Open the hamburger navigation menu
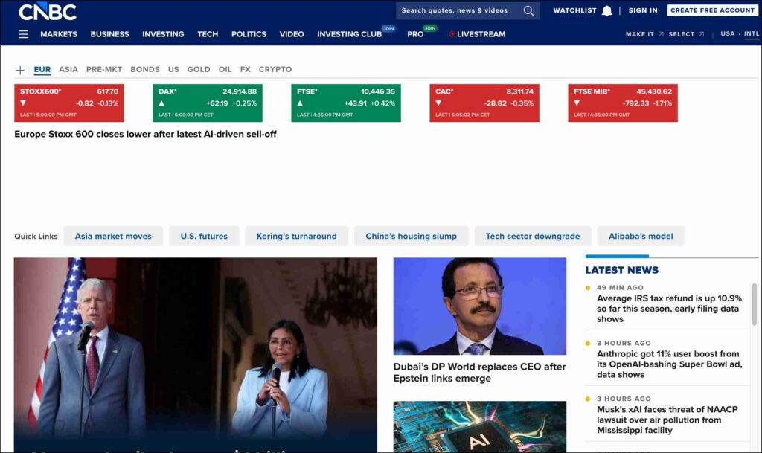762x453 pixels. [x=24, y=34]
